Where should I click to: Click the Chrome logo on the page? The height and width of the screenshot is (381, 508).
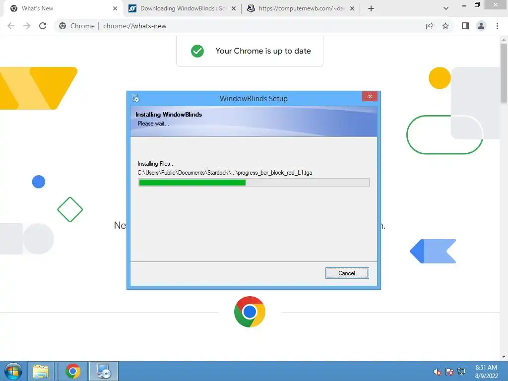[250, 312]
